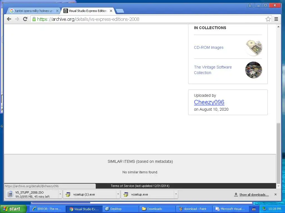This screenshot has width=285, height=213.
Task: Reload the archive.org page
Action: (x=25, y=19)
